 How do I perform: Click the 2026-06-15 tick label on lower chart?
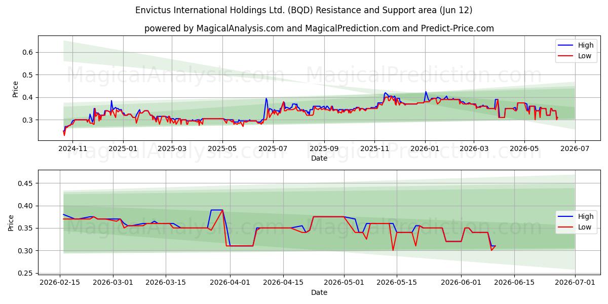point(514,283)
